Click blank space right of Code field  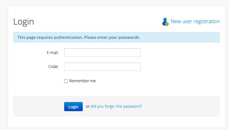[177, 67]
